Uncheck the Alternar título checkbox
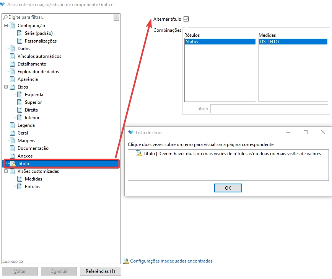The width and height of the screenshot is (332, 279). pyautogui.click(x=186, y=19)
